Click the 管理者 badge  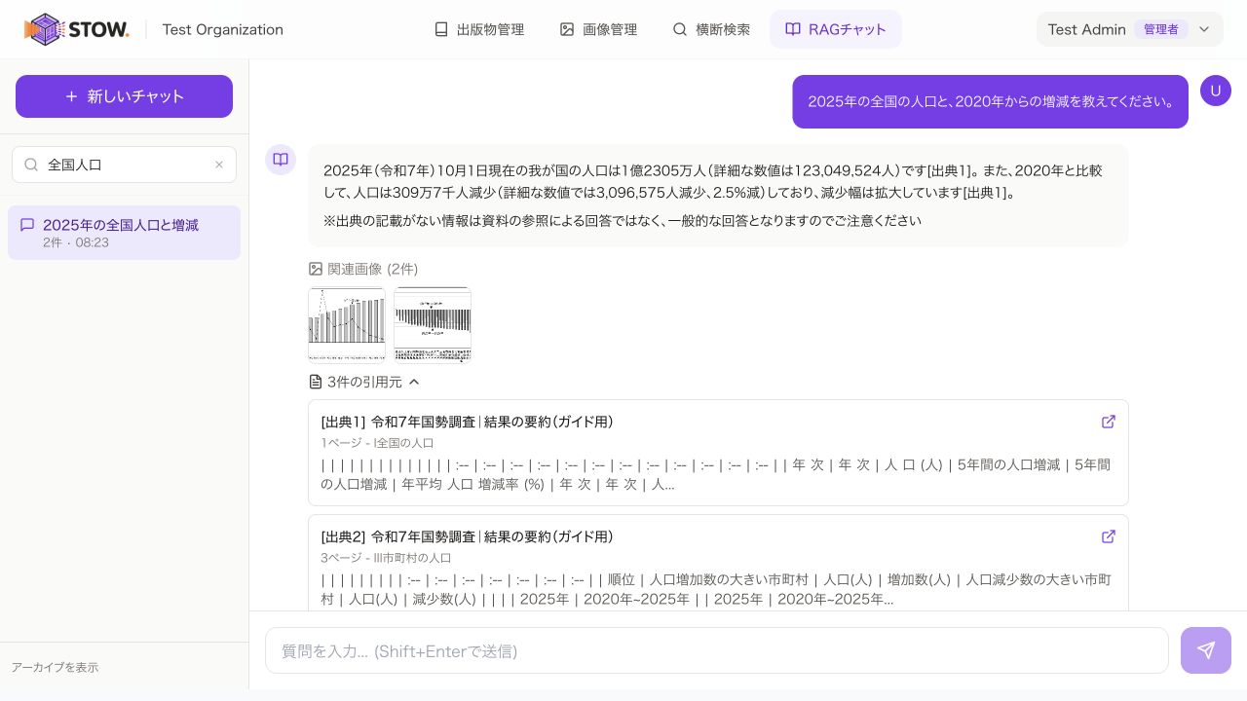(1161, 29)
